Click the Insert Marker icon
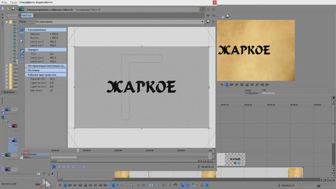 pos(170,185)
